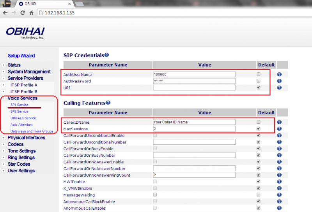The height and width of the screenshot is (212, 312).
Task: Click the AuthPassword value field
Action: click(194, 81)
